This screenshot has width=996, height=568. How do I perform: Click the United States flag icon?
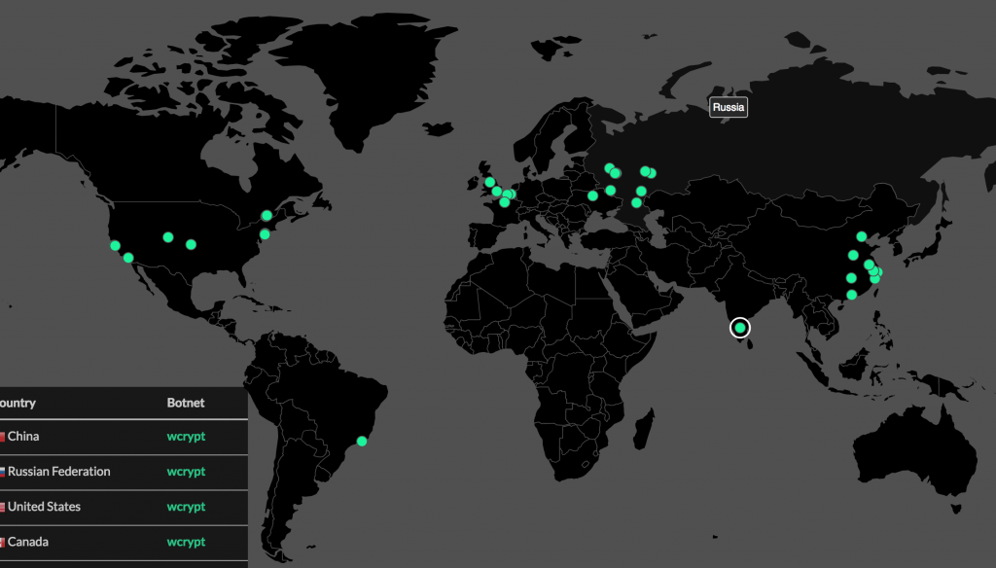3,507
